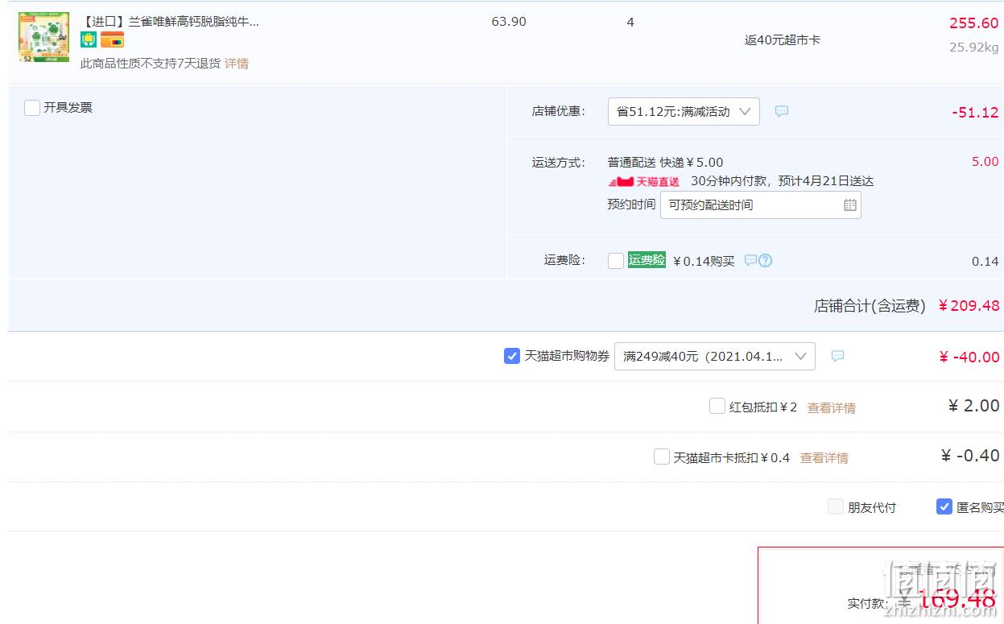1004x624 pixels.
Task: Click the chat bubble icon beside supermarket coupon
Action: (x=837, y=356)
